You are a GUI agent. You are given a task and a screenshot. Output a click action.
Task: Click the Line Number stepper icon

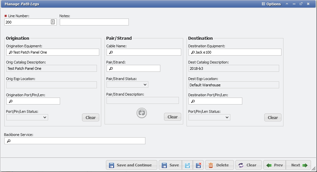point(53,22)
